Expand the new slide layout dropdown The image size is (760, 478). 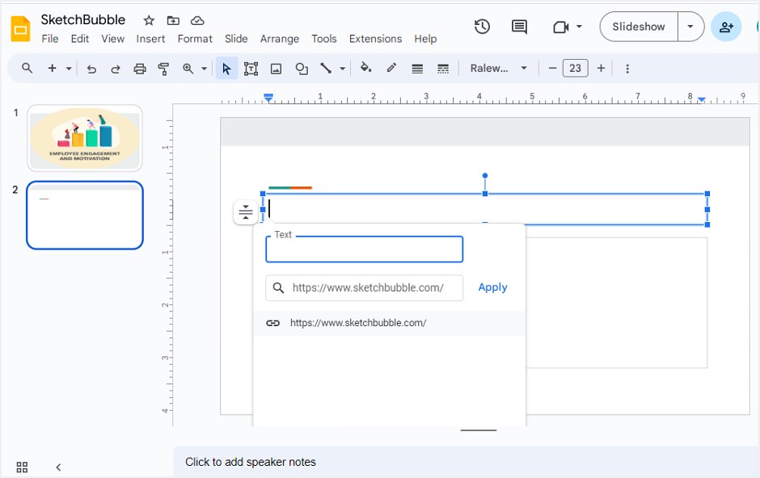(x=69, y=69)
